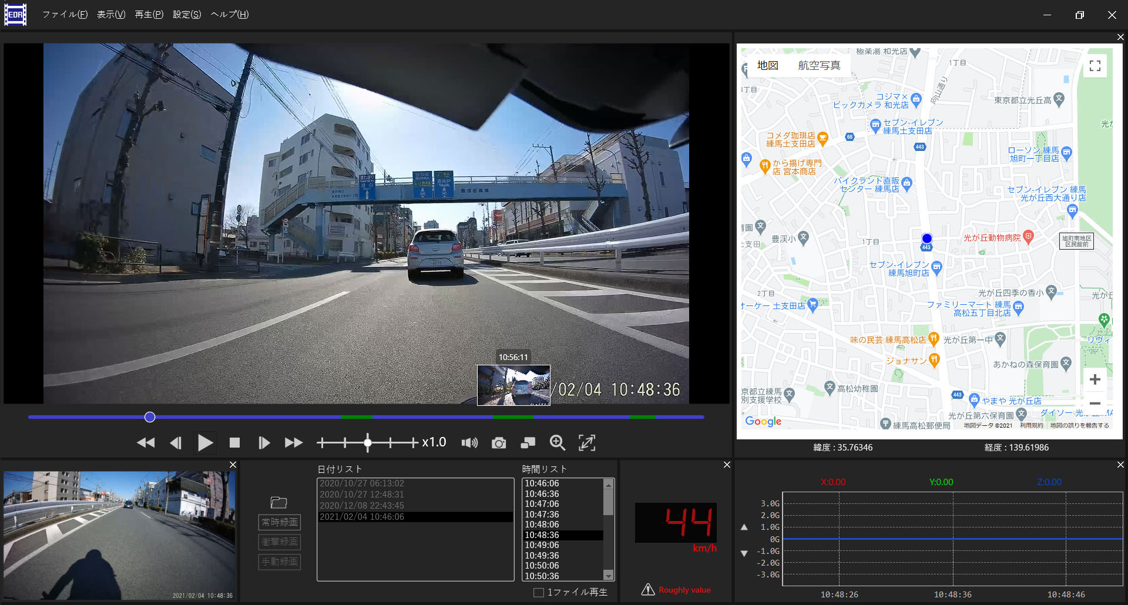This screenshot has height=605, width=1128.
Task: Adjust the x1.0 playback speed slider
Action: click(367, 442)
